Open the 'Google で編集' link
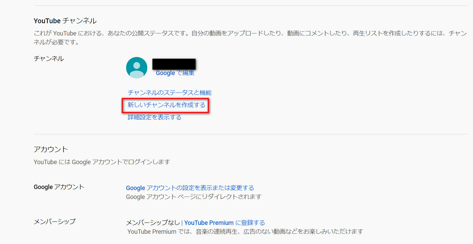This screenshot has width=473, height=244. click(175, 73)
